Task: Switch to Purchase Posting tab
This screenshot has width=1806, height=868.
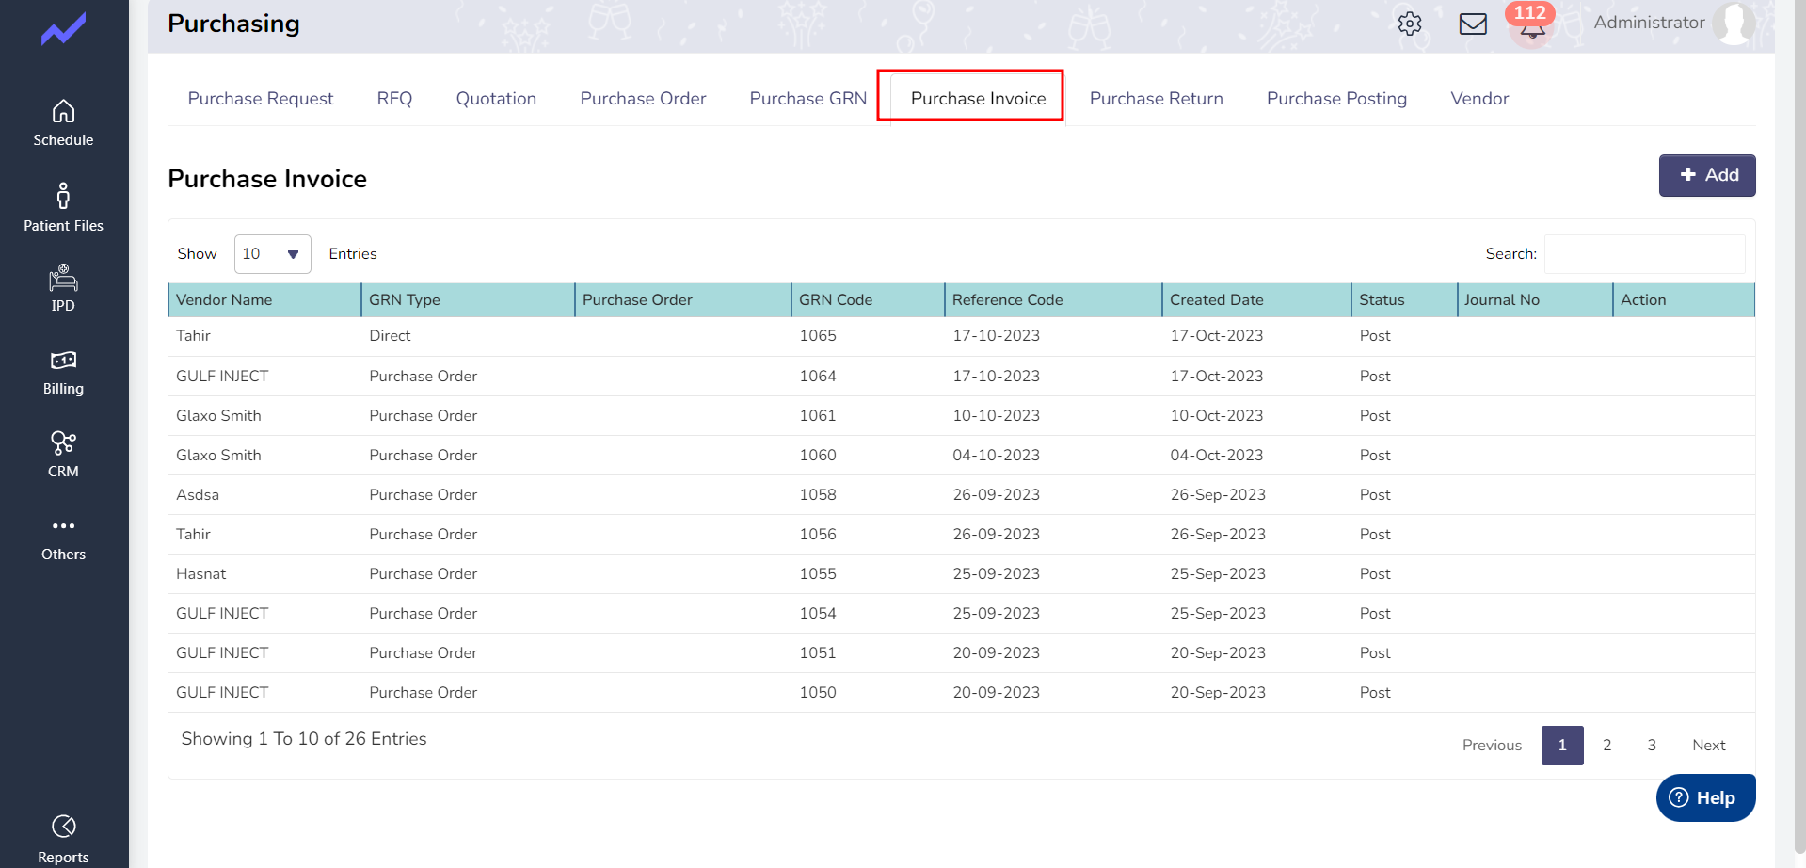Action: [x=1336, y=99]
